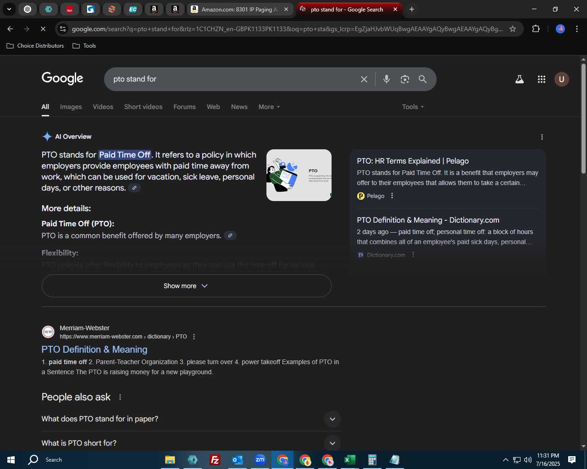Viewport: 587px width, 469px height.
Task: Click in the Google search field
Action: [234, 79]
